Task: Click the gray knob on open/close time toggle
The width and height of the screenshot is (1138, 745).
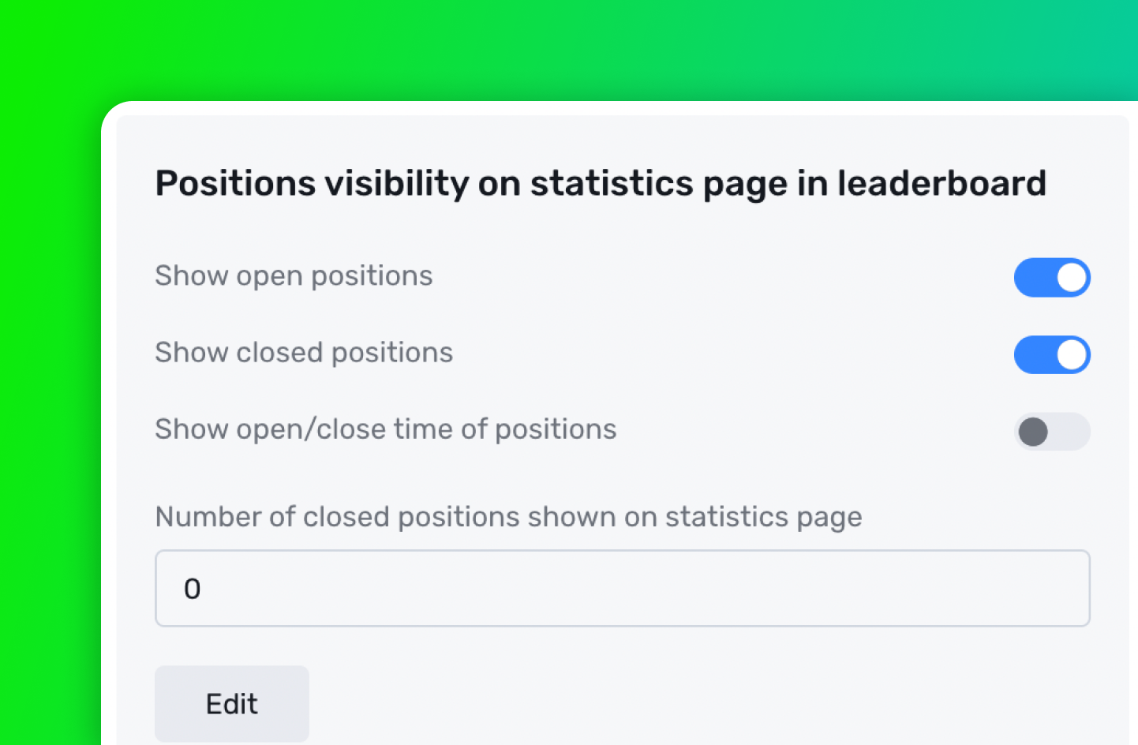Action: coord(1033,432)
